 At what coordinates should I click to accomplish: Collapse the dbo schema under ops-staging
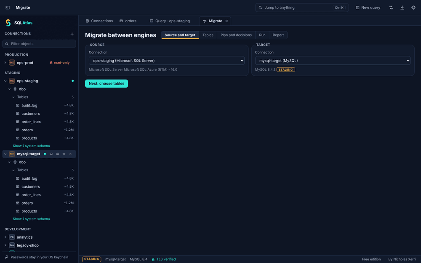pos(9,89)
